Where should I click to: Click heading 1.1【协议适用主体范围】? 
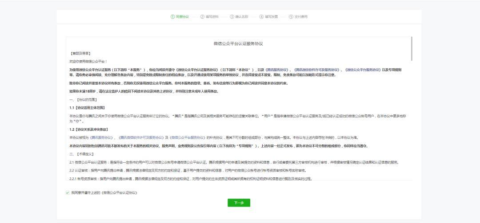(x=87, y=108)
